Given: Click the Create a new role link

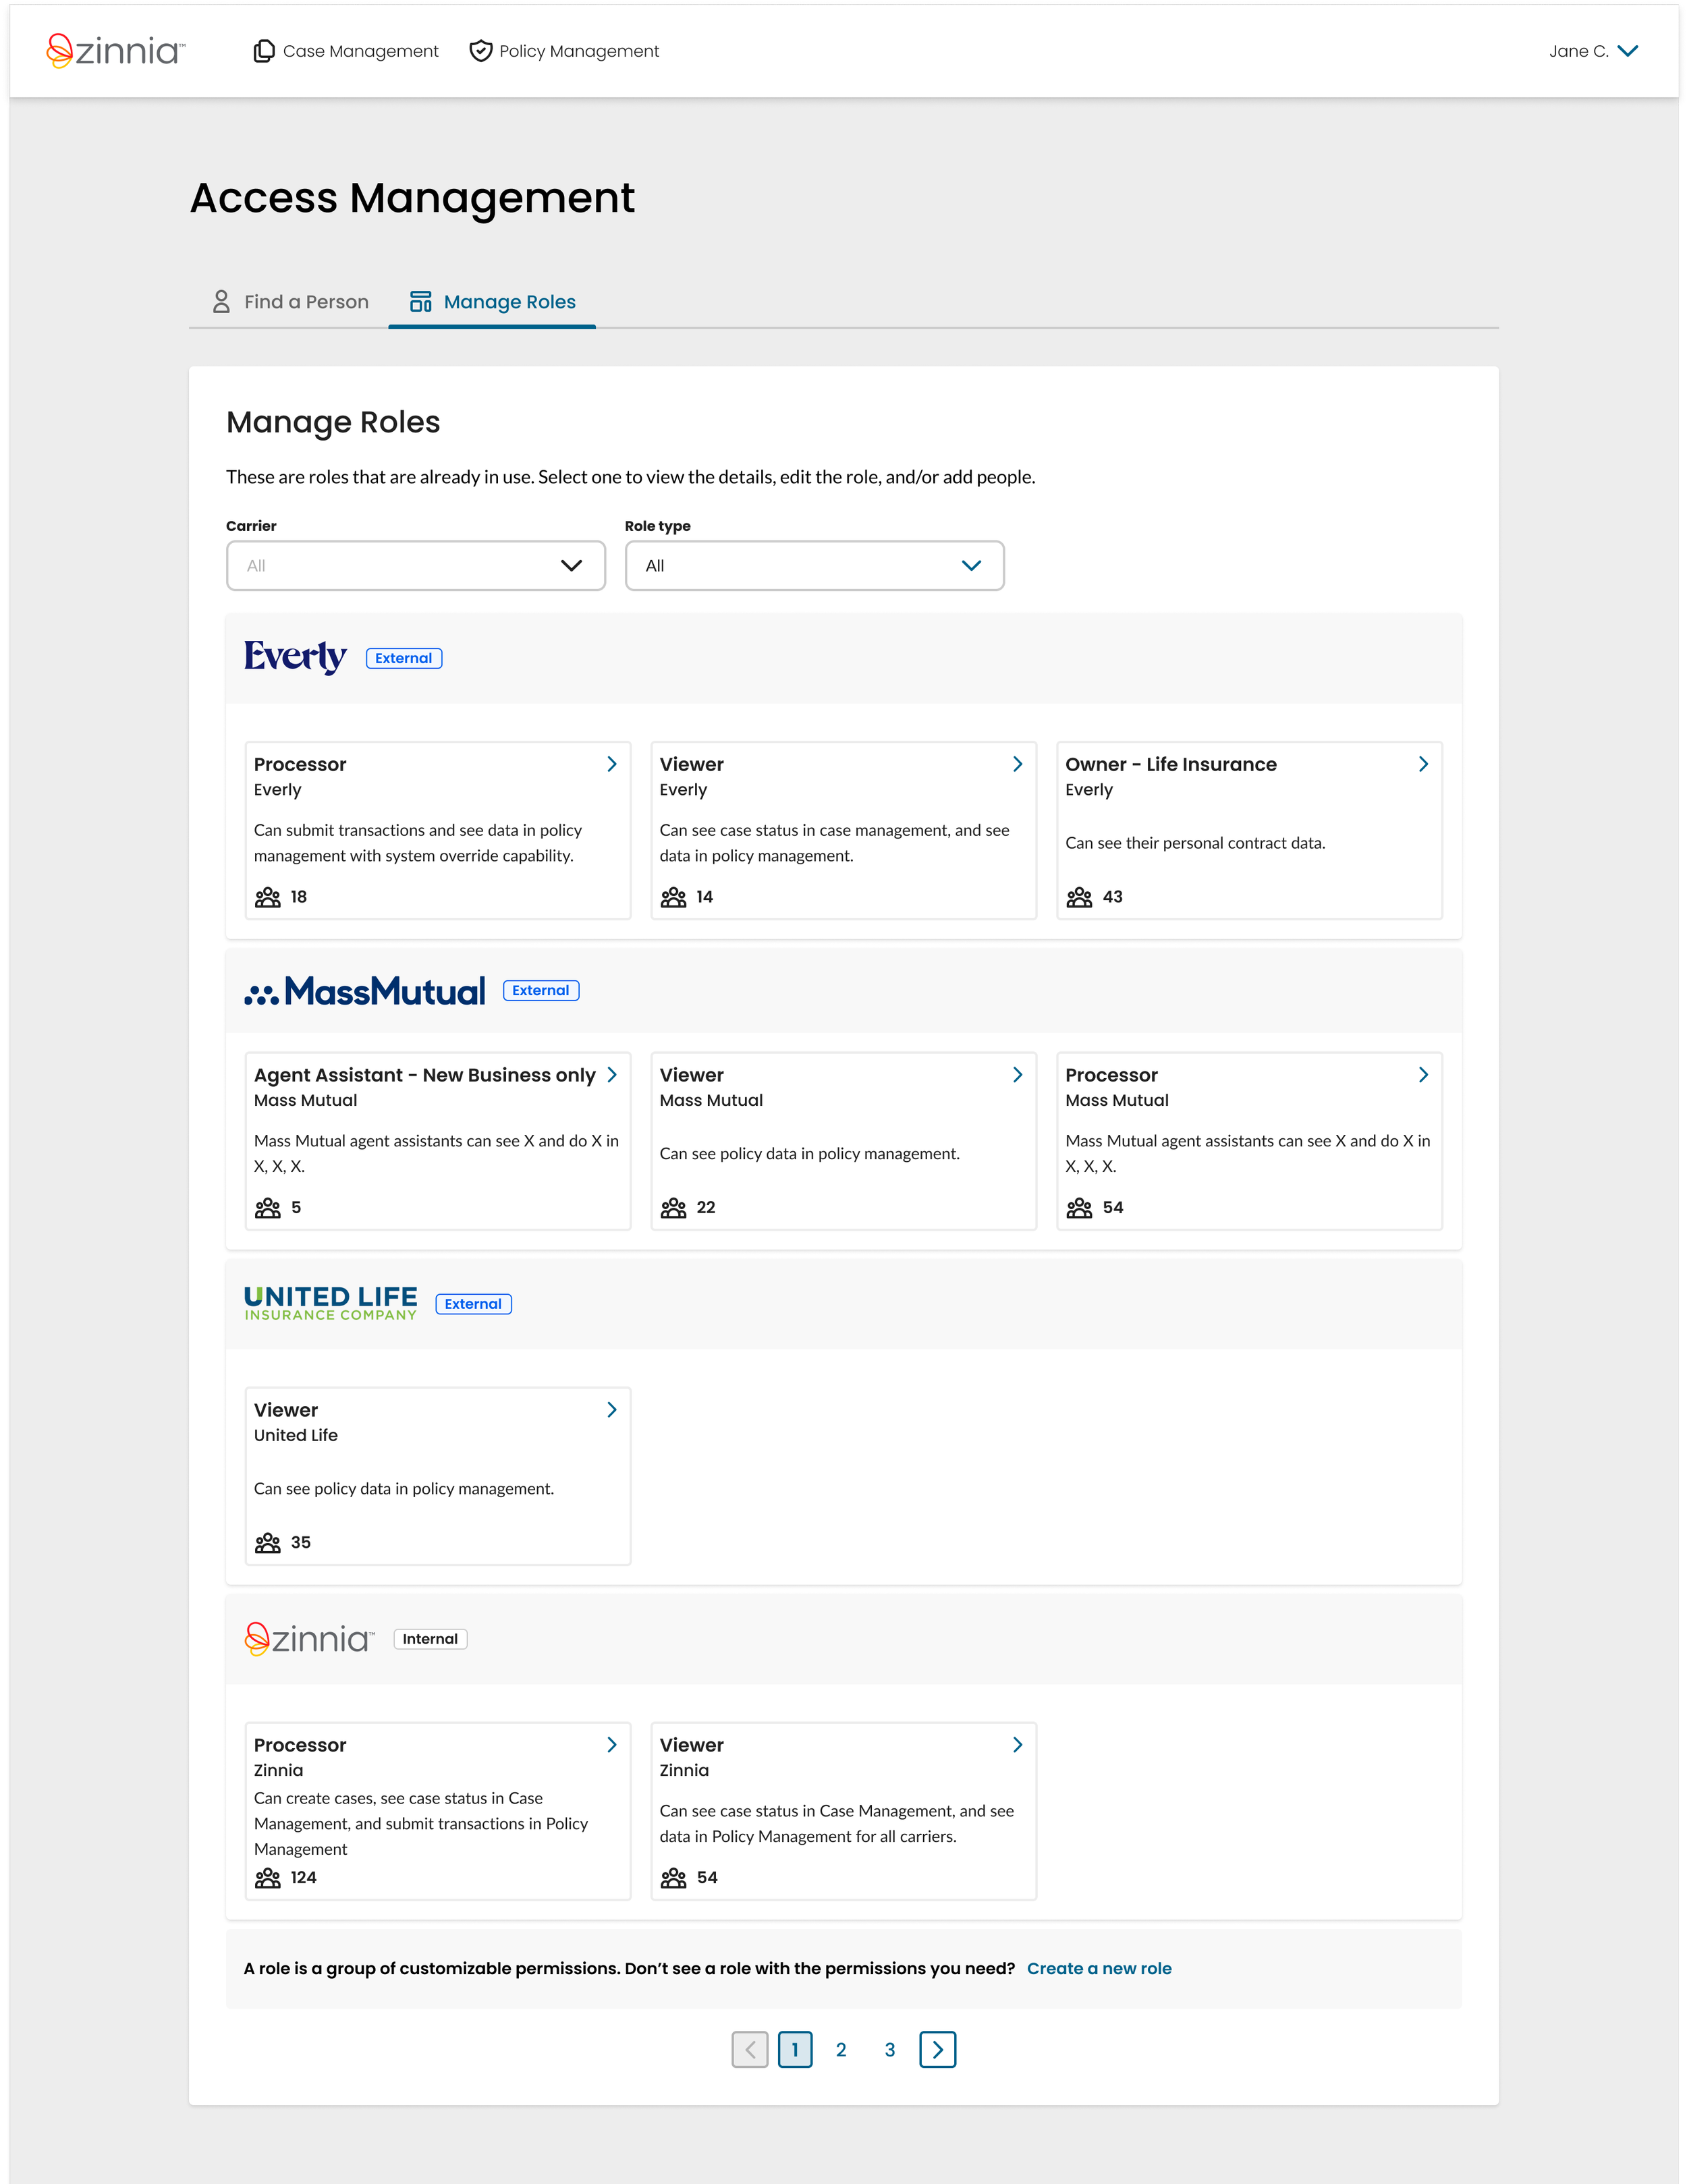Looking at the screenshot, I should pyautogui.click(x=1099, y=1968).
